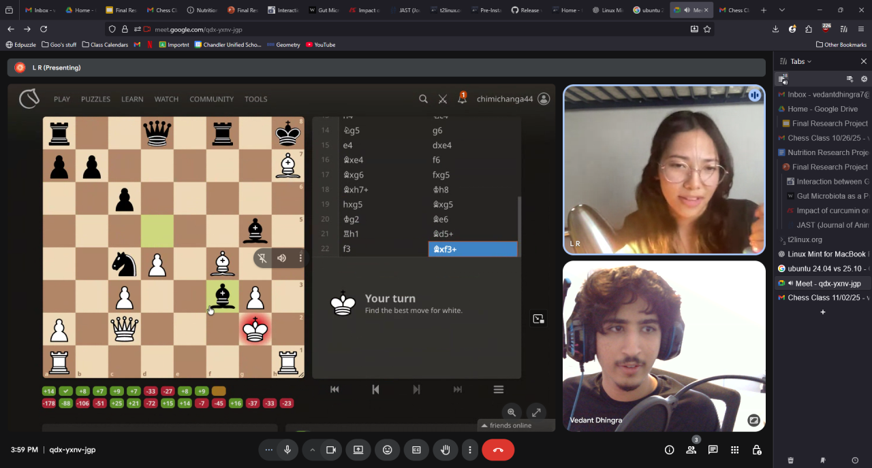Viewport: 872px width, 468px height.
Task: Open uBlock Origin icon showing 226
Action: (826, 29)
